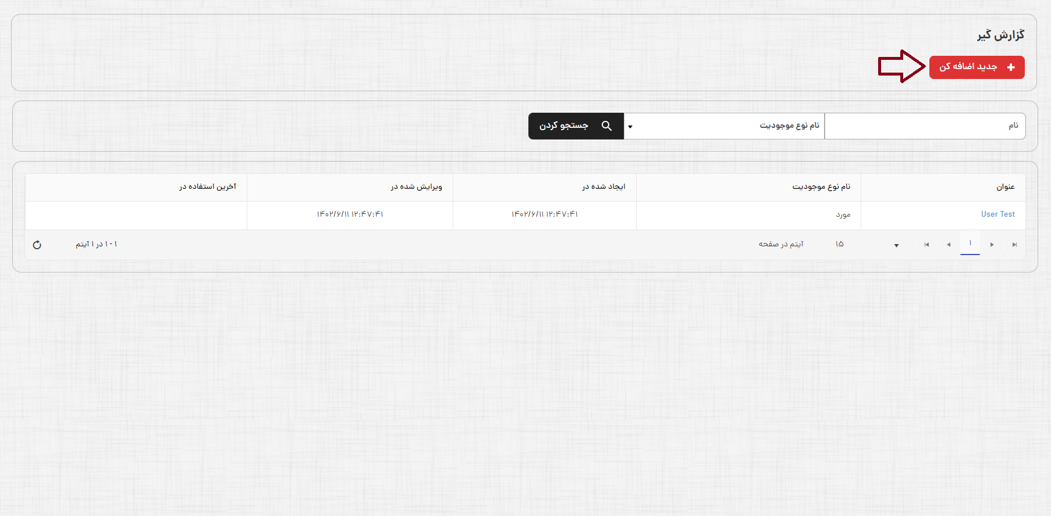This screenshot has width=1051, height=516.
Task: Sort by the عنوان (title) column header
Action: [1005, 187]
